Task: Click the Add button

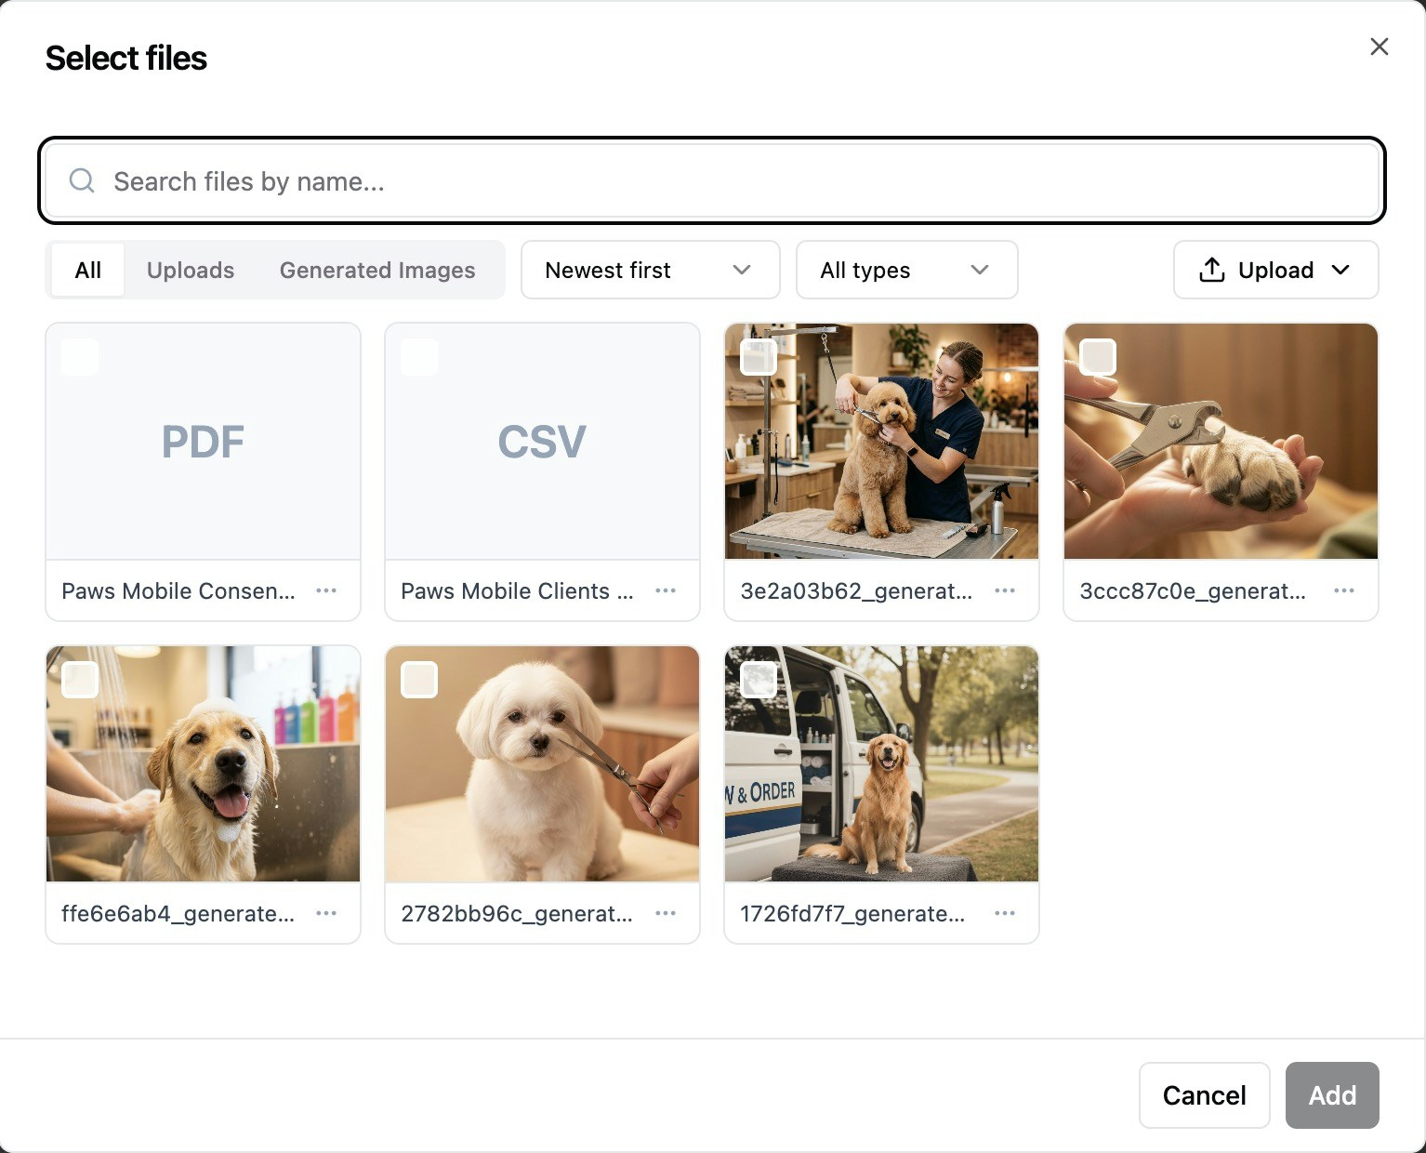Action: pos(1332,1095)
